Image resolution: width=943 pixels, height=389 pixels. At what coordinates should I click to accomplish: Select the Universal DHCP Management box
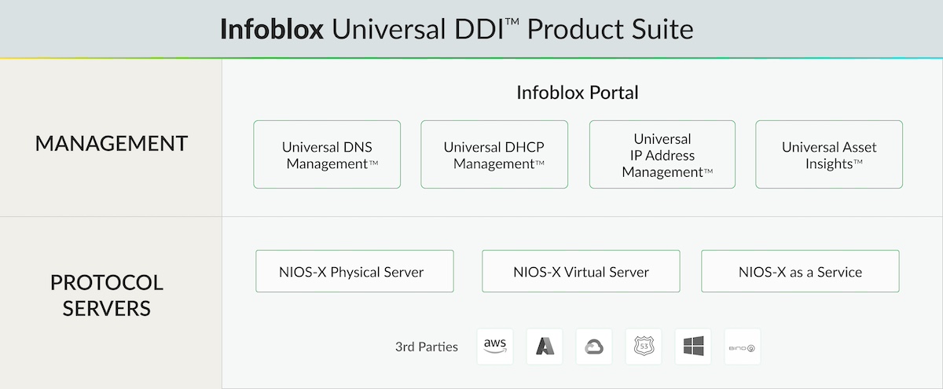pos(494,155)
